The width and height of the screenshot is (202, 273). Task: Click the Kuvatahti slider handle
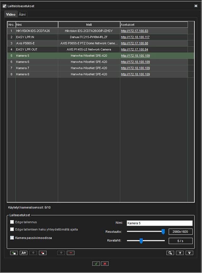141,241
